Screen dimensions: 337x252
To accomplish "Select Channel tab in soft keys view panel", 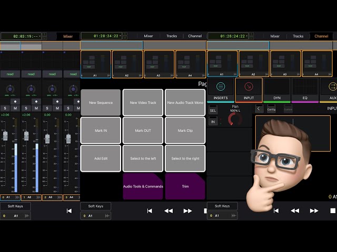I will (x=195, y=36).
